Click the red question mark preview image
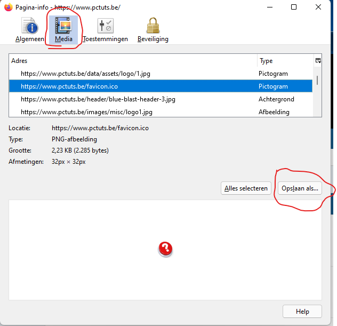 coord(165,248)
